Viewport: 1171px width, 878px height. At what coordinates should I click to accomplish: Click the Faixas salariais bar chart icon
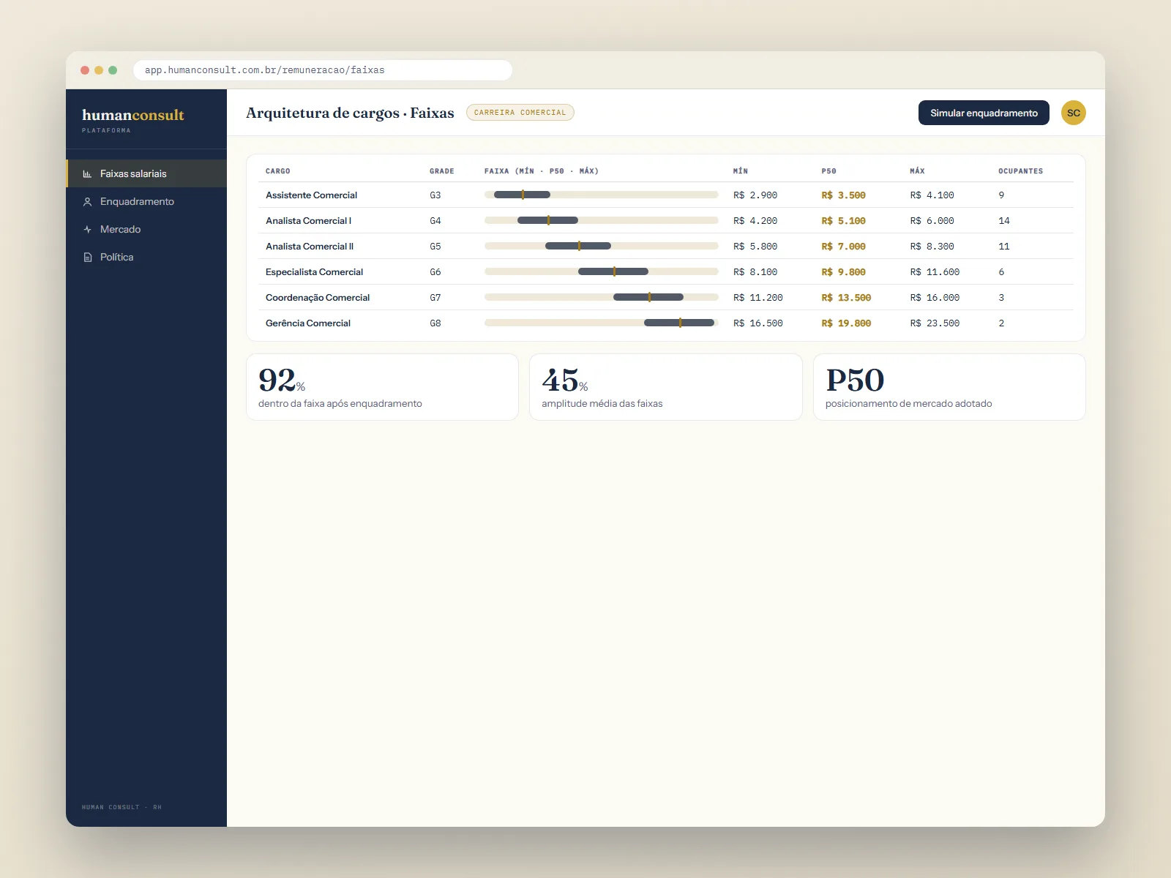coord(87,173)
